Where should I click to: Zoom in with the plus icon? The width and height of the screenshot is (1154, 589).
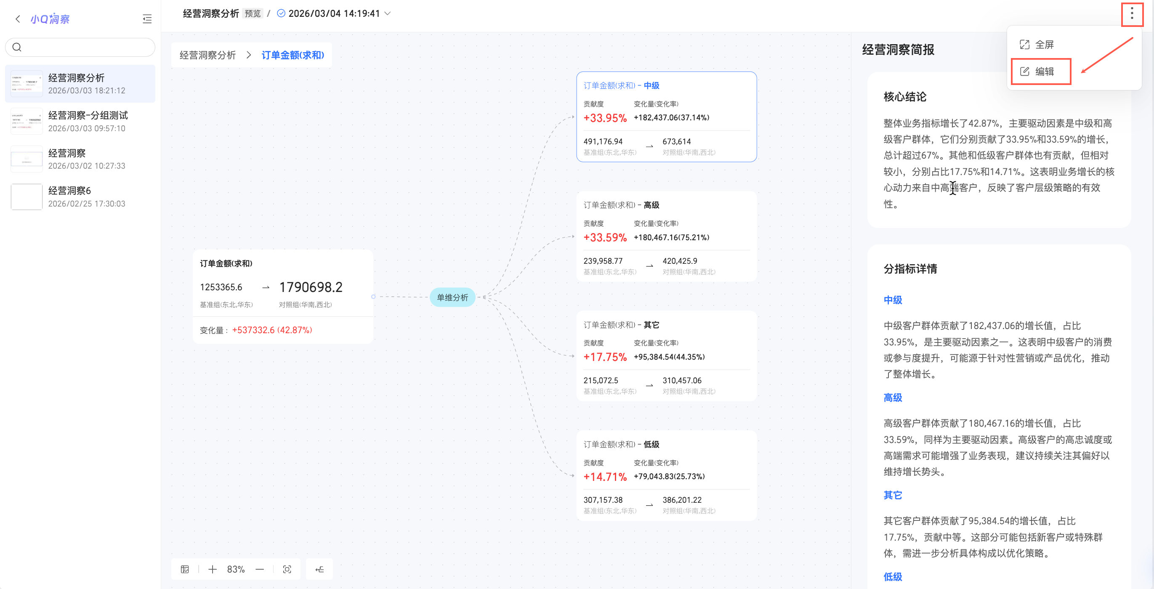(213, 569)
